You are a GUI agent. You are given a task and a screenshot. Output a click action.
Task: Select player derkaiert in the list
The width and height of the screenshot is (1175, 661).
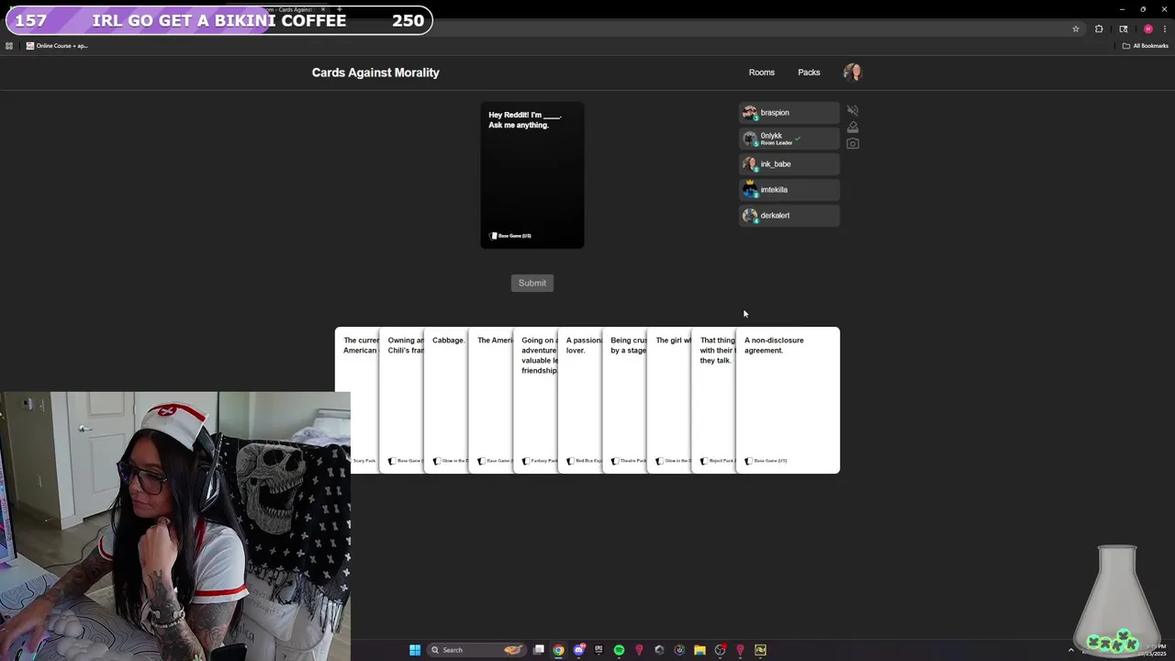789,216
